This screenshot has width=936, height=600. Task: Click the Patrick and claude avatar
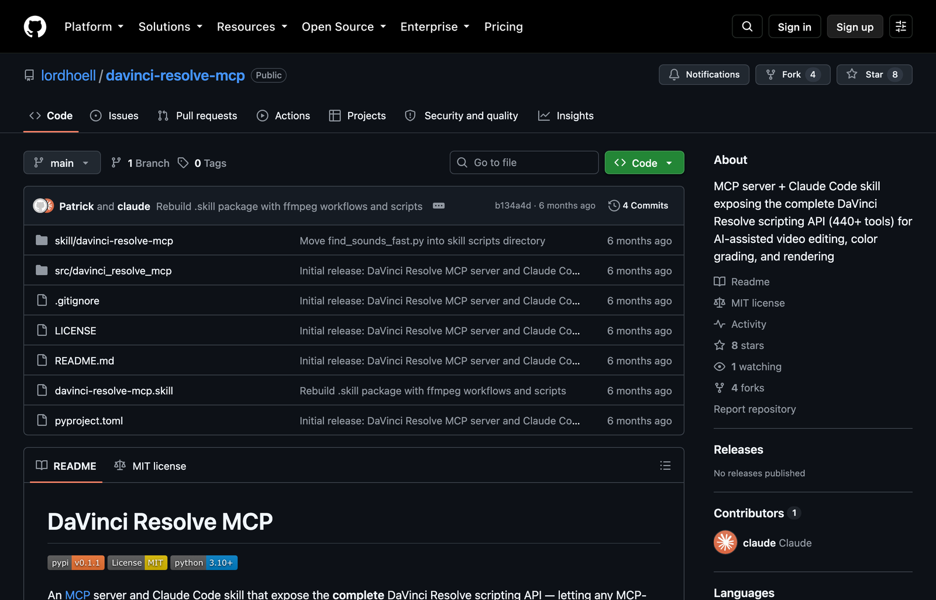tap(43, 206)
